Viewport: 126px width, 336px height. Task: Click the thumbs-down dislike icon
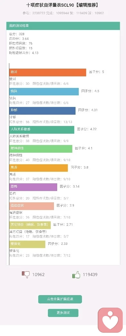pyautogui.click(x=26, y=274)
